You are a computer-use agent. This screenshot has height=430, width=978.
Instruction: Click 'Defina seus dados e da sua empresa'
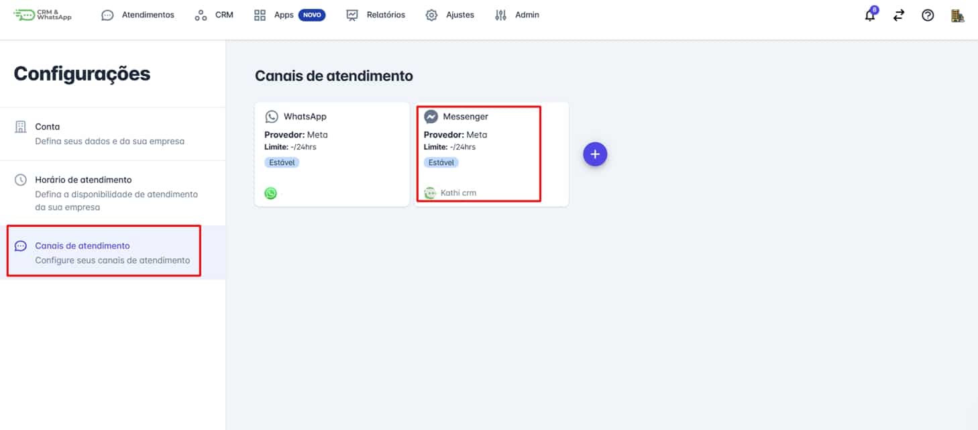coord(110,142)
